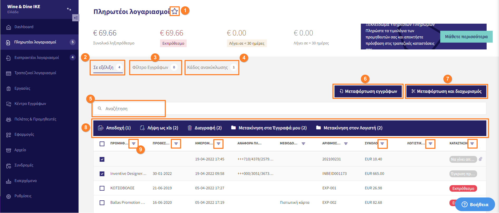Open filter for ΣΥΝΟΛΟ column
499x213 pixels.
[x=382, y=144]
